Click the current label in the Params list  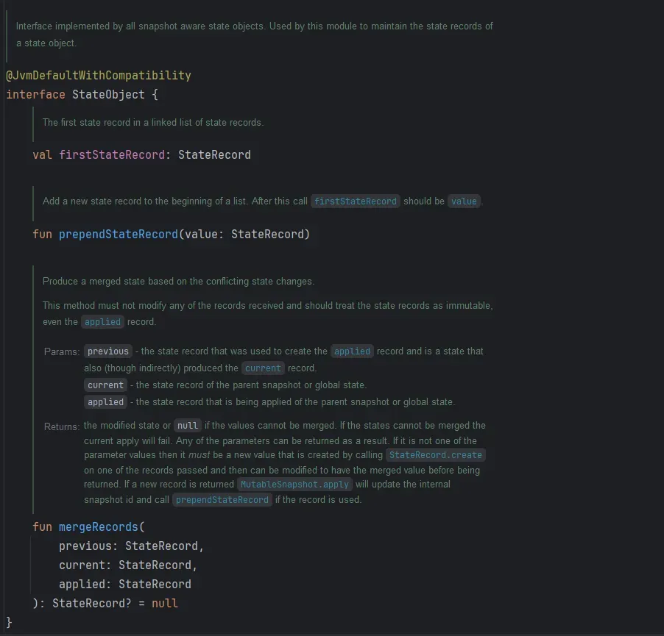[105, 385]
